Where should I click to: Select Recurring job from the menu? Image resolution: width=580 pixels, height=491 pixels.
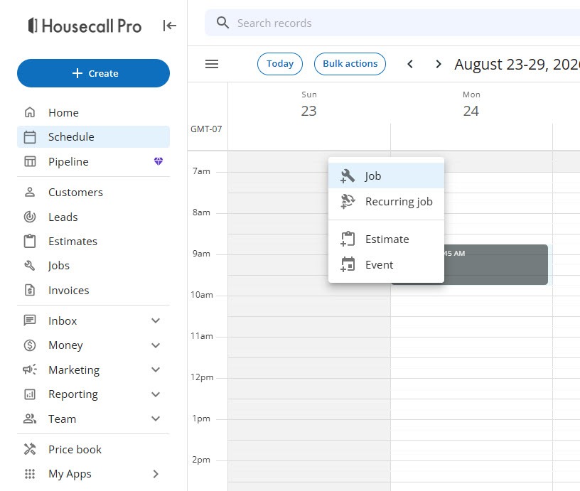[386, 202]
